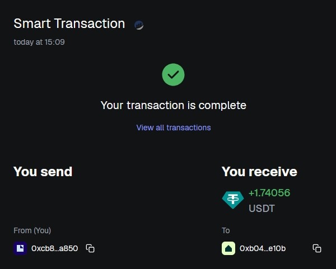Copy the recipient address 0xb04…e10b
The width and height of the screenshot is (336, 269).
316,248
